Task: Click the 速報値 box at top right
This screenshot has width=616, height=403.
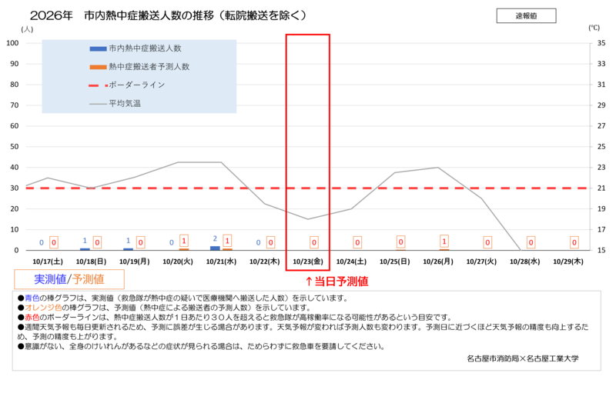Action: coord(526,15)
